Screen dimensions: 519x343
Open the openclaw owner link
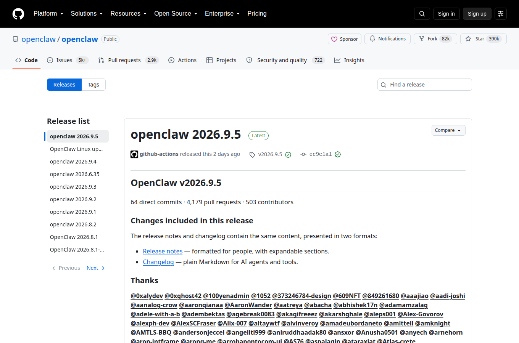point(39,39)
